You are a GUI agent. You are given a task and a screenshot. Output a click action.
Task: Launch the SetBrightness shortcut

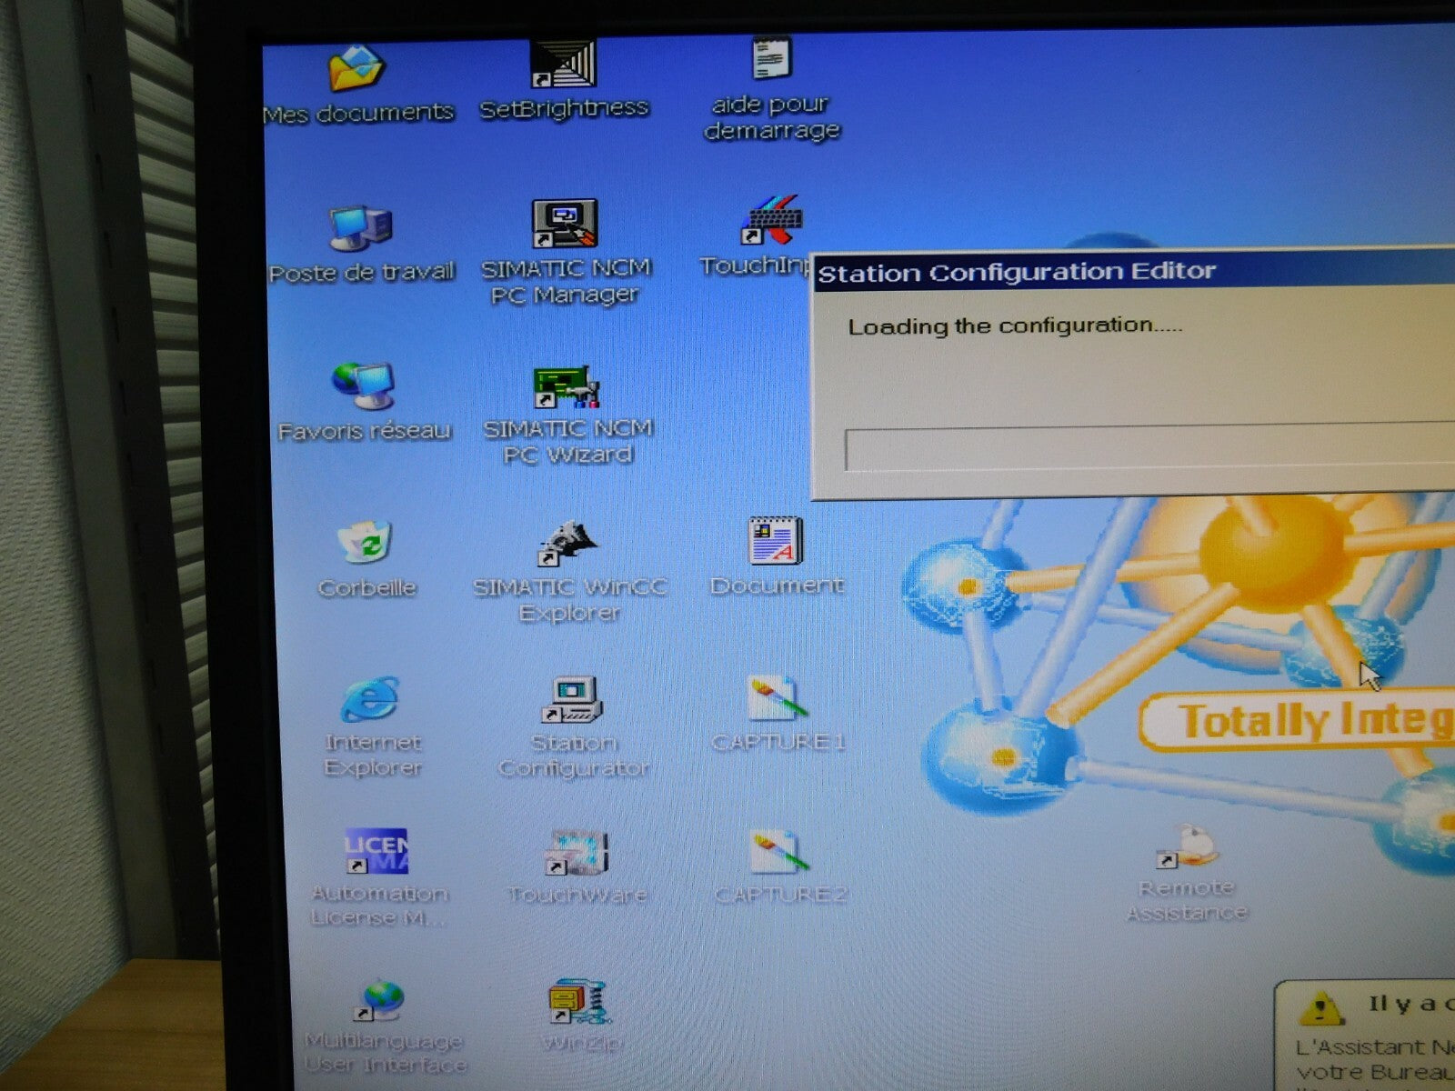coord(564,65)
